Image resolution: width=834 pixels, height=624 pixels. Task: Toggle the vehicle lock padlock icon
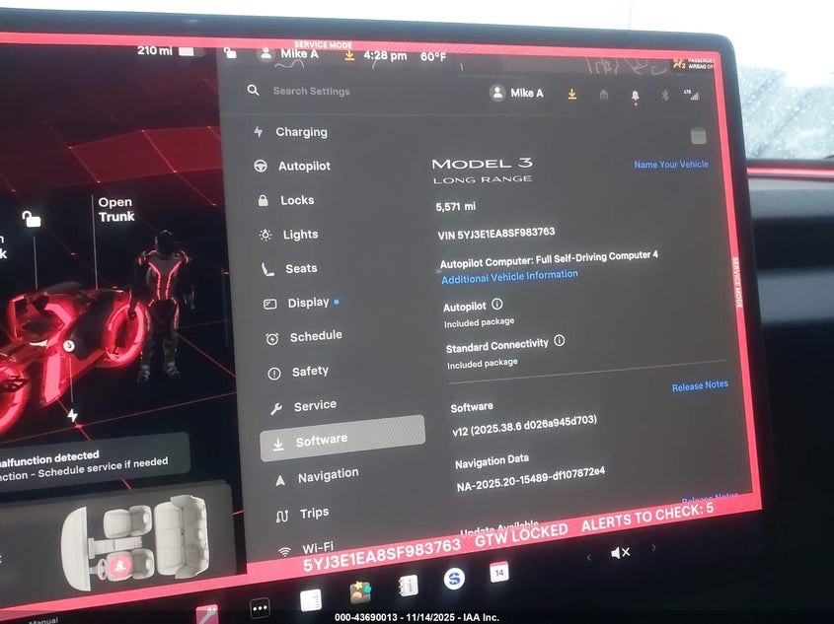point(32,219)
